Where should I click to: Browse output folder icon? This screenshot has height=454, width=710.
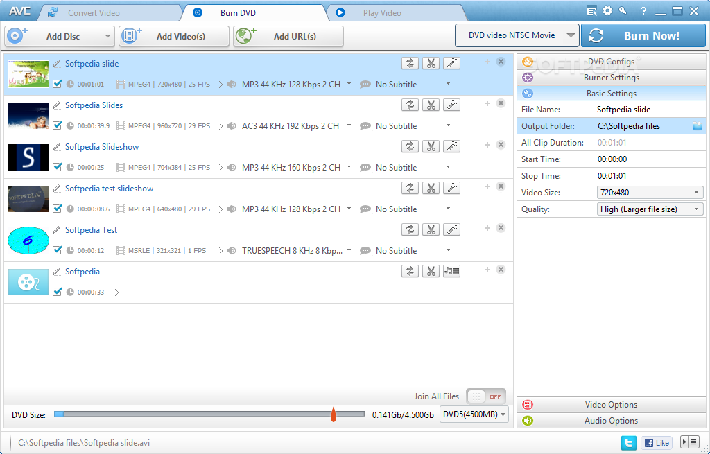point(698,126)
